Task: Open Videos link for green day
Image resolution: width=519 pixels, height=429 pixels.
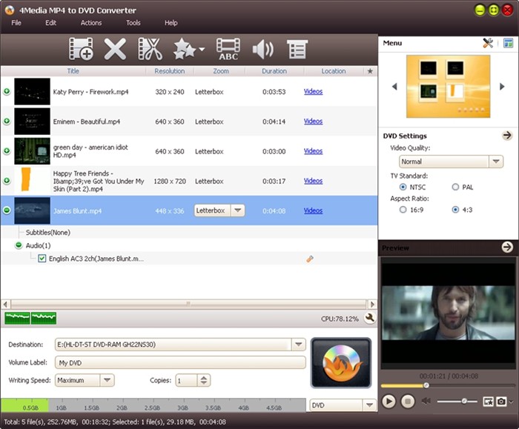Action: [x=313, y=151]
